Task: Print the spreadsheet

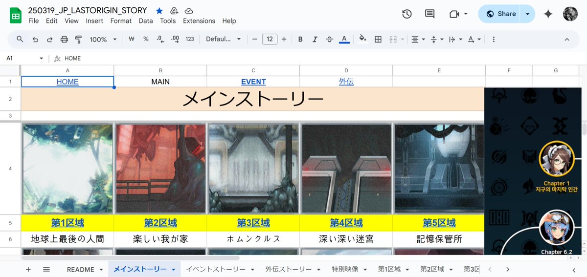Action: [x=64, y=40]
